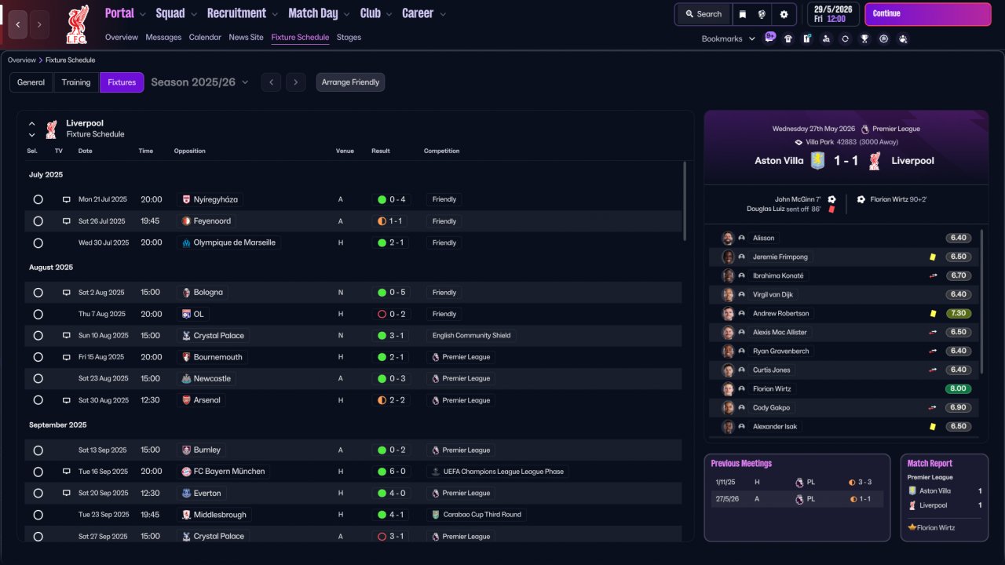Click Ibrahima Konaté's substitution arrow icon

tap(933, 275)
